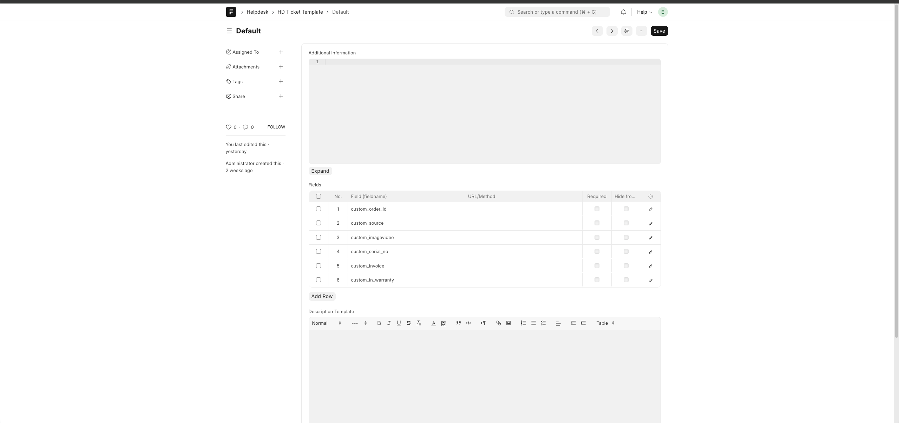
Task: Save the Default template
Action: pos(659,31)
